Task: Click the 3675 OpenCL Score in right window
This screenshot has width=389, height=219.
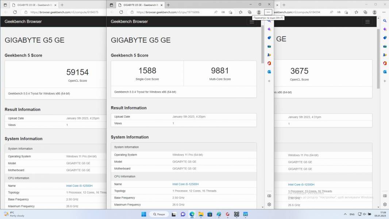Action: (x=300, y=71)
